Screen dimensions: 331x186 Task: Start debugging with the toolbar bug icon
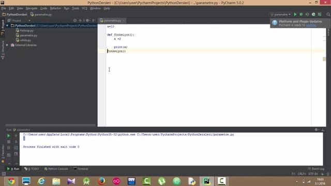point(301,14)
